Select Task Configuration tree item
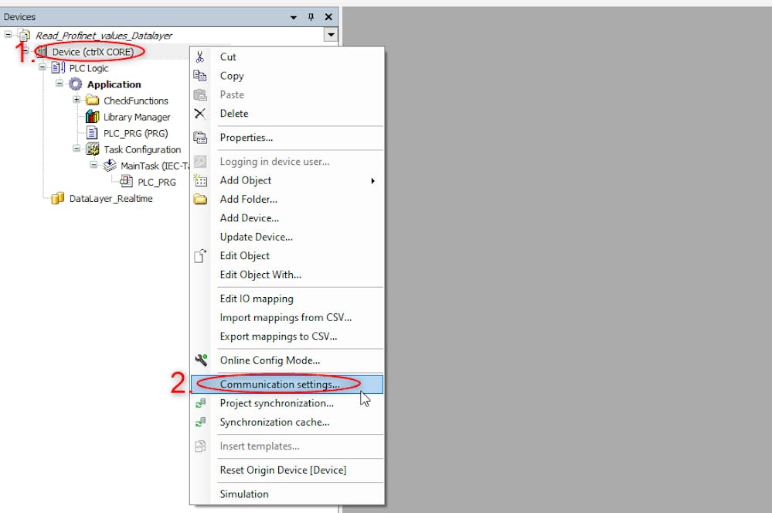 [142, 149]
